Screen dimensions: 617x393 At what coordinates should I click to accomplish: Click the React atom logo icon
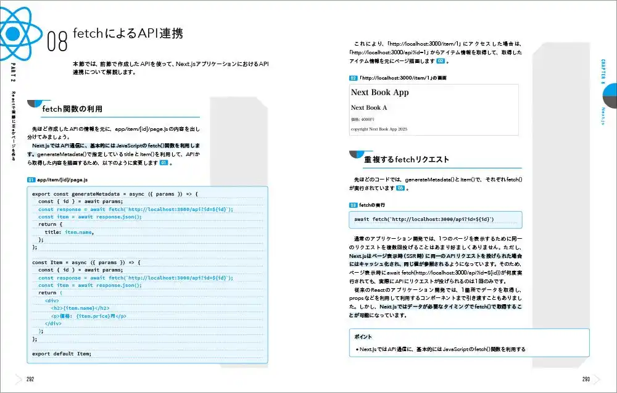(x=18, y=33)
